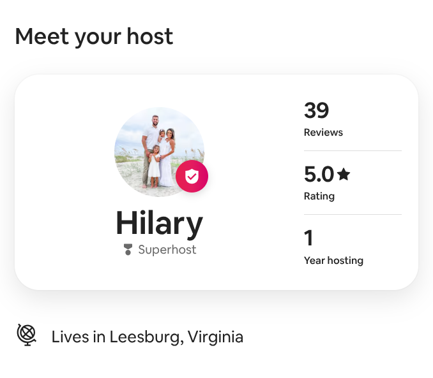This screenshot has width=433, height=378.
Task: Click the ribbon top of Superhost medal
Action: coord(128,246)
